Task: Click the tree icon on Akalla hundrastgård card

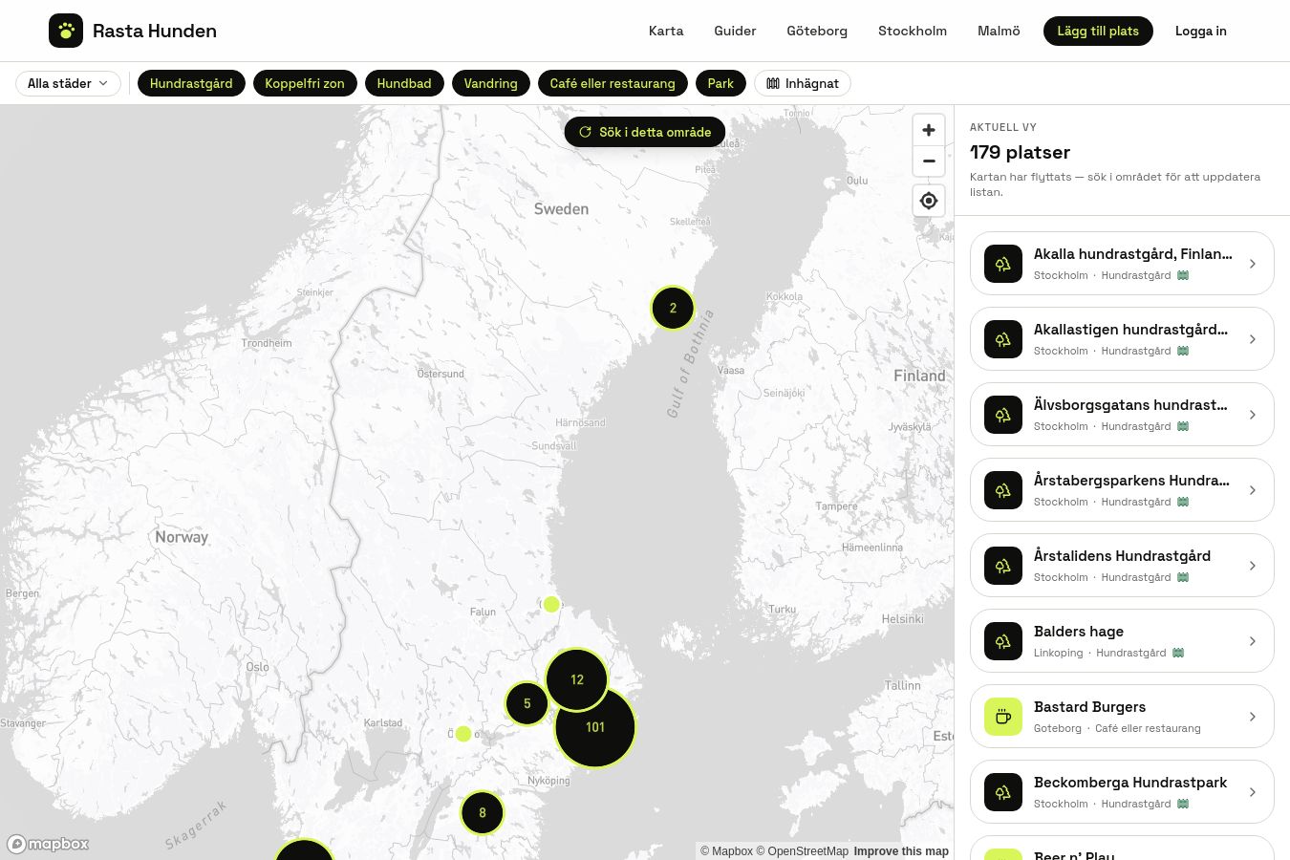Action: tap(1003, 264)
